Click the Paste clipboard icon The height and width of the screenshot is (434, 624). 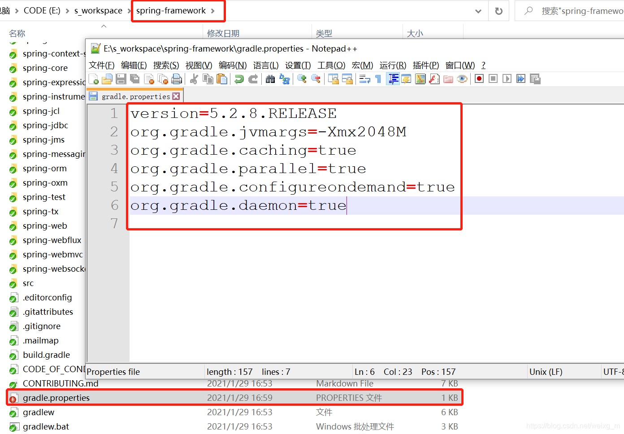tap(221, 79)
